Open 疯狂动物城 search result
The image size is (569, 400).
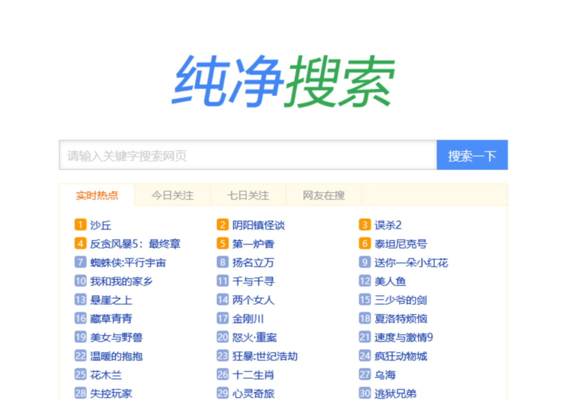(401, 357)
